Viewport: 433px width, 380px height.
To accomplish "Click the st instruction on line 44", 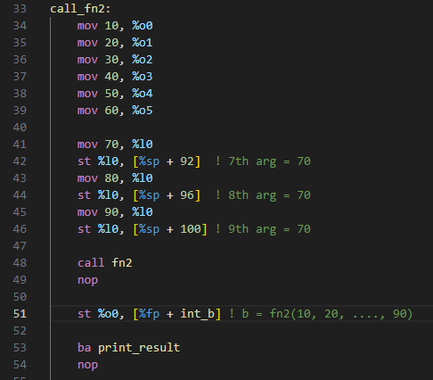I will tap(84, 195).
